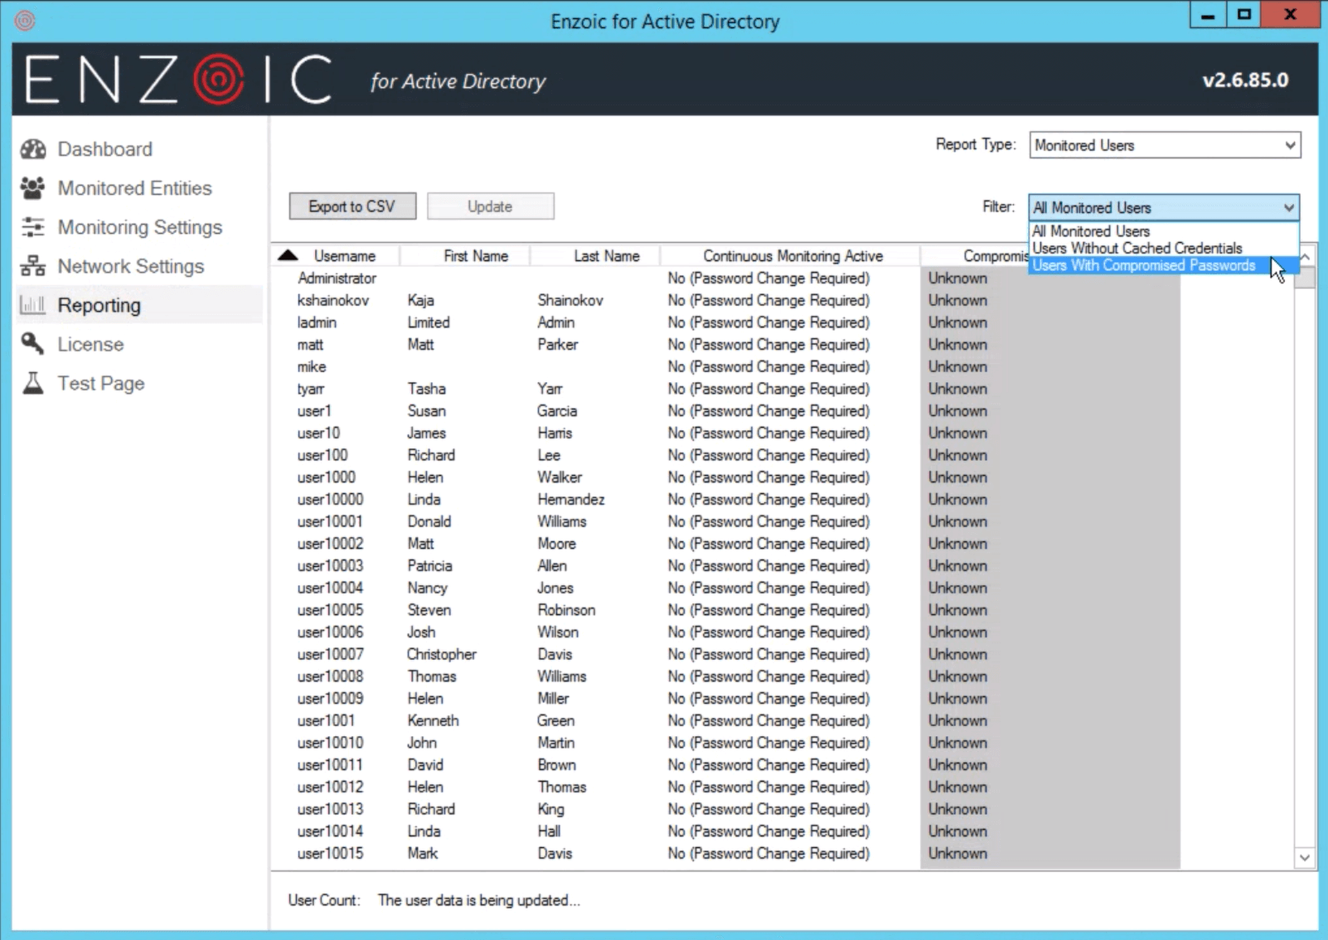1328x940 pixels.
Task: Sort by Continuous Monitoring Active column
Action: pyautogui.click(x=792, y=256)
